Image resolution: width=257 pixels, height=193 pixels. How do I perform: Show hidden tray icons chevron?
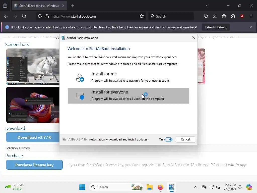[x=196, y=187]
